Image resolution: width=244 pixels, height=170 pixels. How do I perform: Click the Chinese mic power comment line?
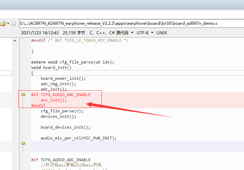tap(71, 165)
